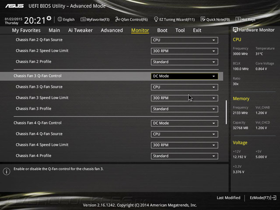Click the +3.3V 3.376 V reading
280x210 pixels.
coord(238,172)
